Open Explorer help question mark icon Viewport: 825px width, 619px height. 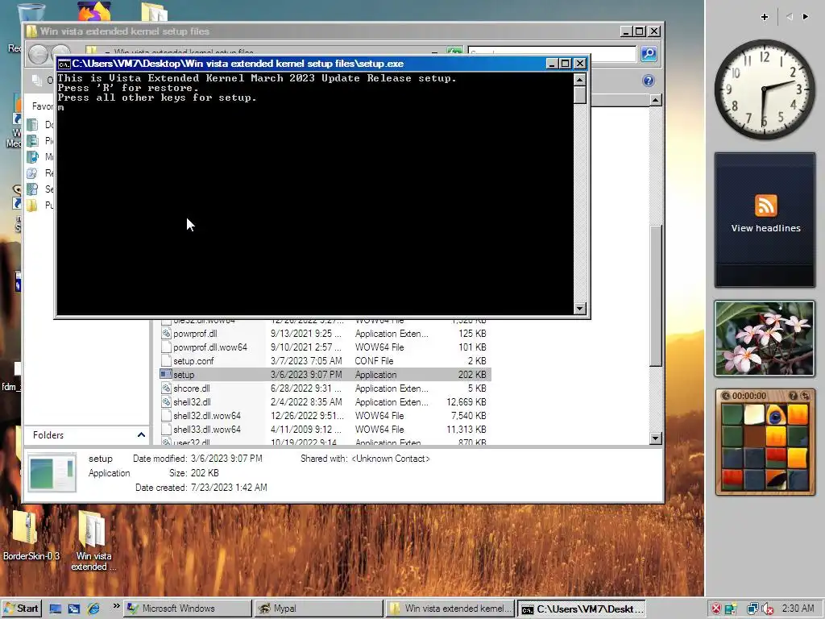tap(649, 81)
